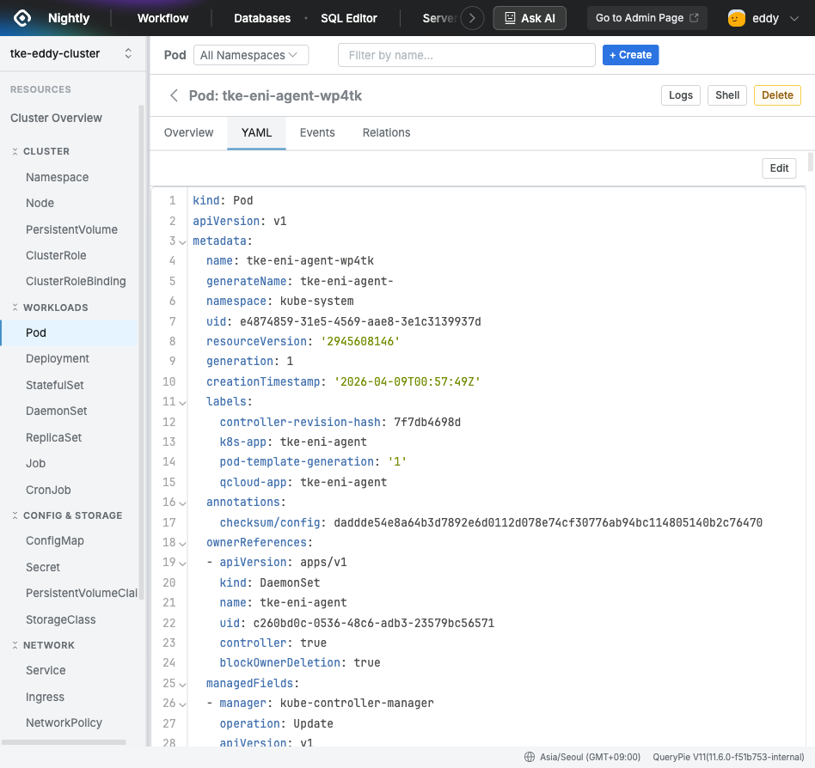
Task: Collapse the WORKLOADS sidebar section
Action: tap(15, 308)
